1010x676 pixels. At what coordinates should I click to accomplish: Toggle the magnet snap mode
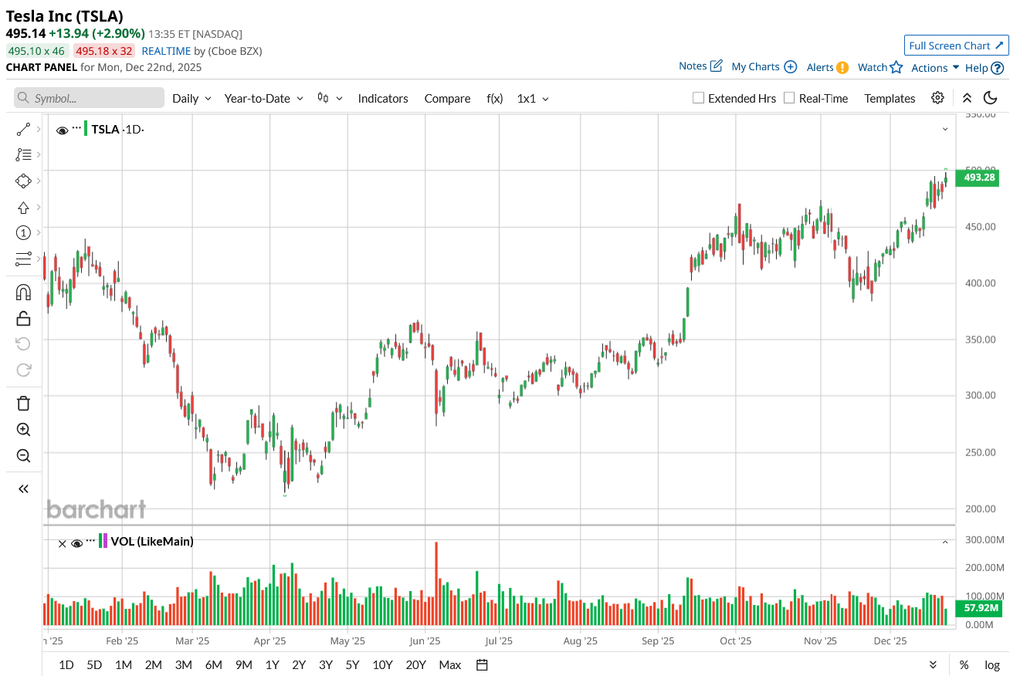click(23, 292)
